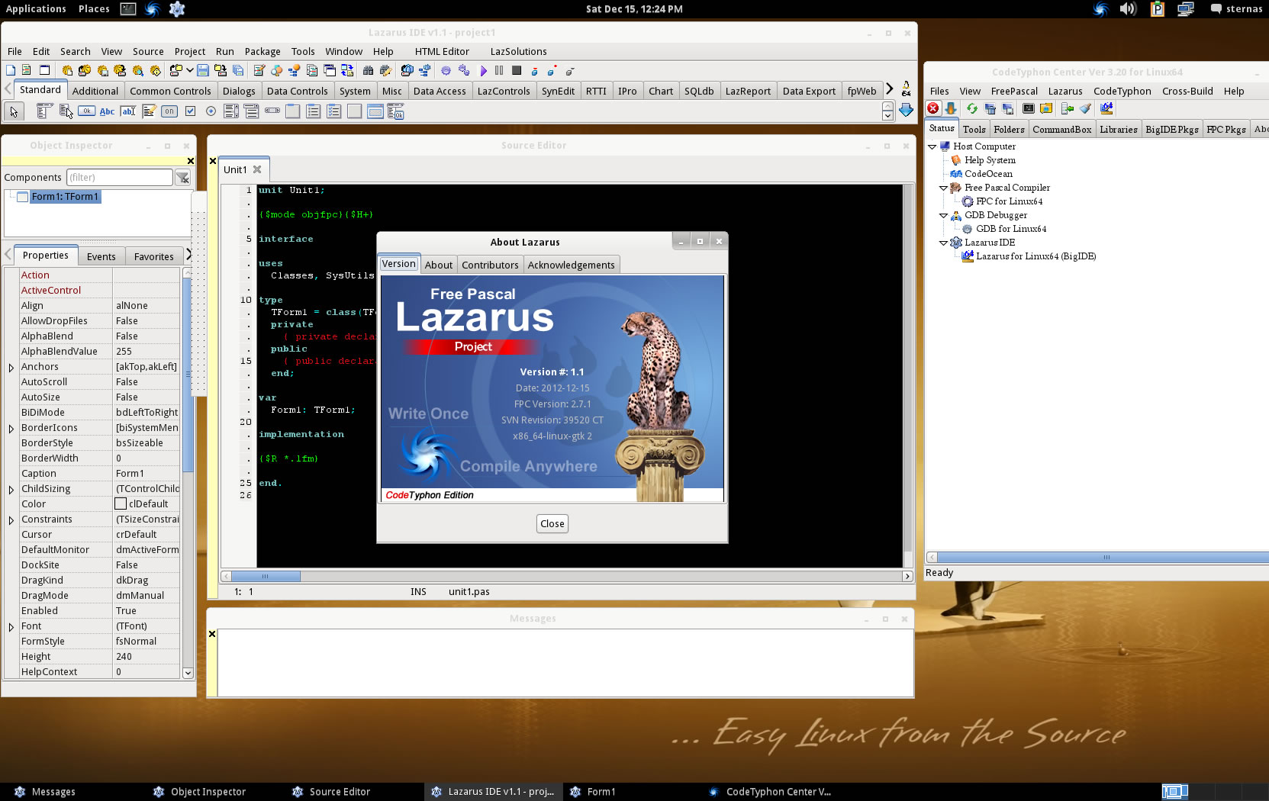Switch to the Contributors tab in About Lazarus

pyautogui.click(x=490, y=265)
